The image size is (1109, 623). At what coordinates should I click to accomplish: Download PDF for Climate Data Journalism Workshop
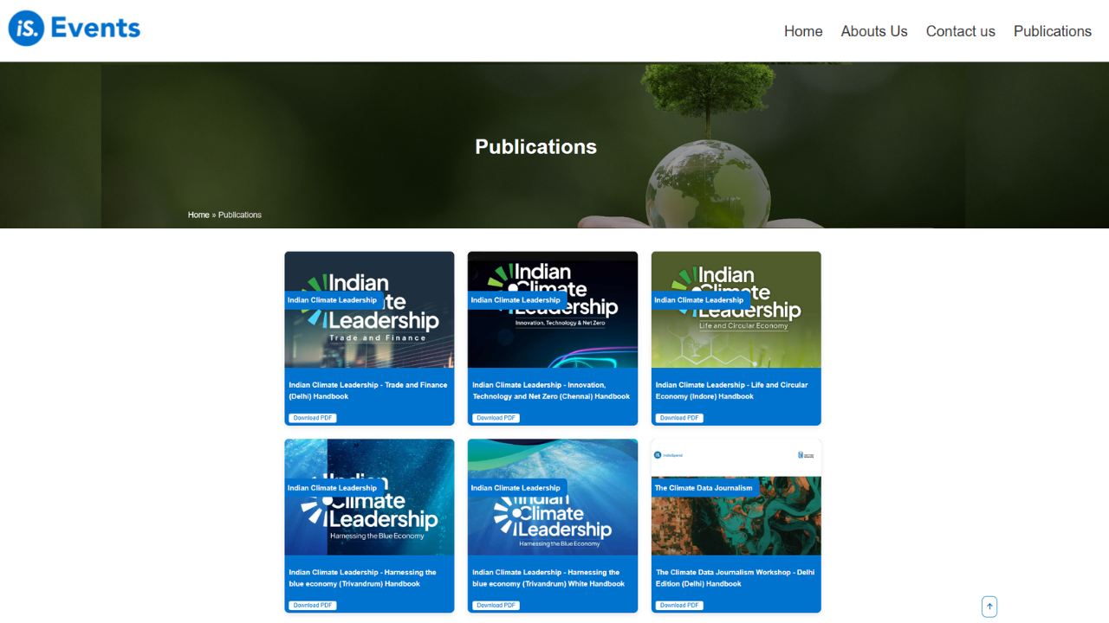679,606
